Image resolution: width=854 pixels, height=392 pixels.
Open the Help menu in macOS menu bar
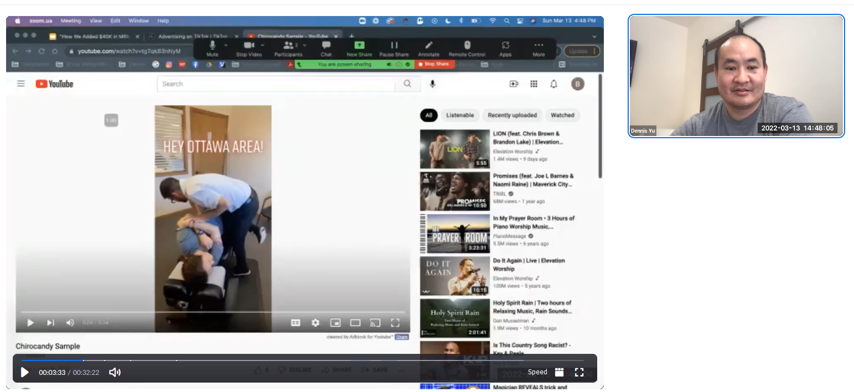pyautogui.click(x=163, y=21)
